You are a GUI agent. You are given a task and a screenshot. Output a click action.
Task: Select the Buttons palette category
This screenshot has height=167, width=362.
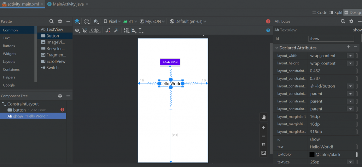(x=17, y=46)
